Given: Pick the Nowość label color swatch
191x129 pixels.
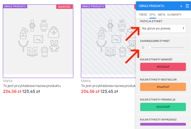Looking at the screenshot, I should tap(163, 67).
